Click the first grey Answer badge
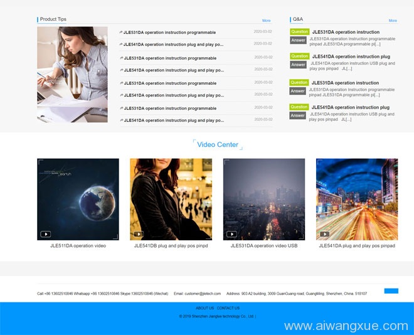Screen dimensions: 414x335 pyautogui.click(x=299, y=40)
